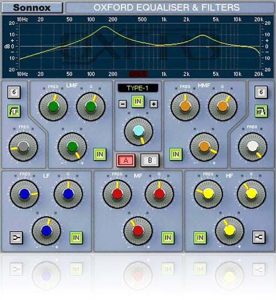Screen dimensions: 276x300
Task: Click the minus EQ type button
Action: (x=123, y=104)
